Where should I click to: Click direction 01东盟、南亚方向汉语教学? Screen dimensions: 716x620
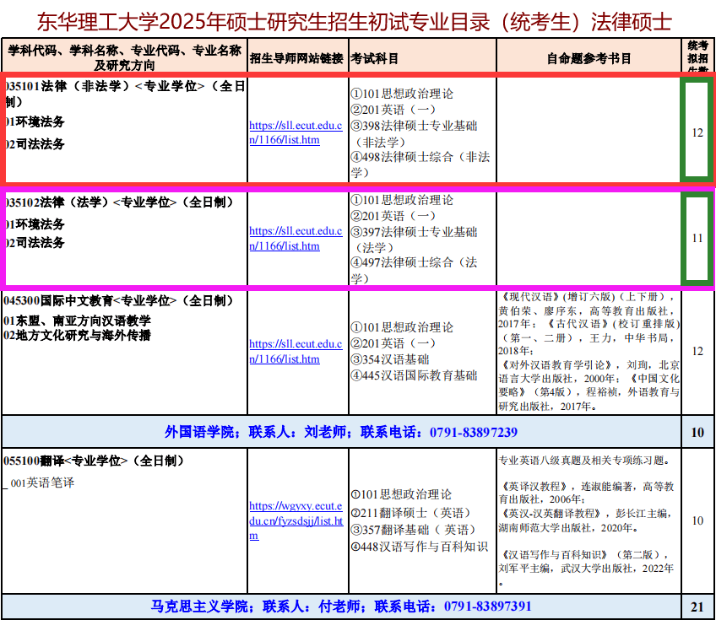[77, 321]
